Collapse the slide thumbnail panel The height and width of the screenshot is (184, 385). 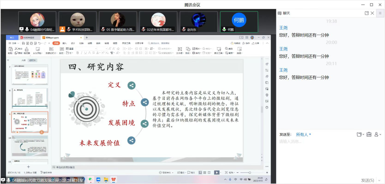tap(8, 60)
